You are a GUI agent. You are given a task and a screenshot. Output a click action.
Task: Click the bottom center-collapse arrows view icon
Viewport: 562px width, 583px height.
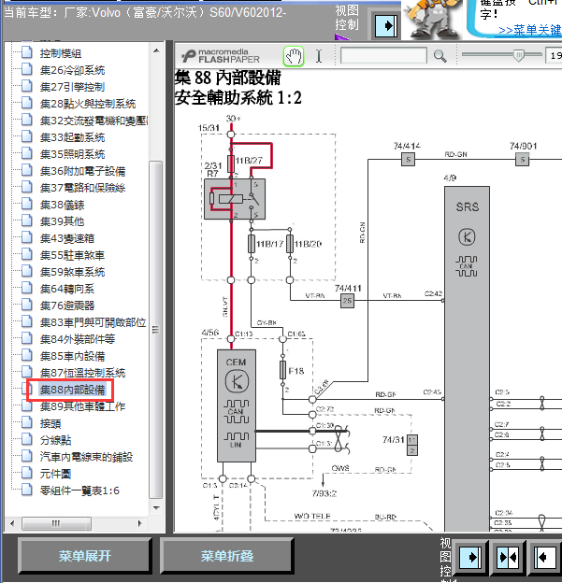[x=508, y=558]
